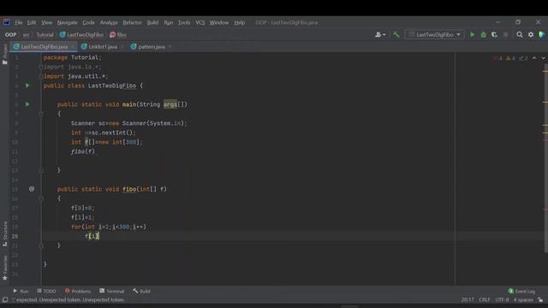The image size is (548, 308).
Task: Change the CRLF line separator
Action: 485,300
